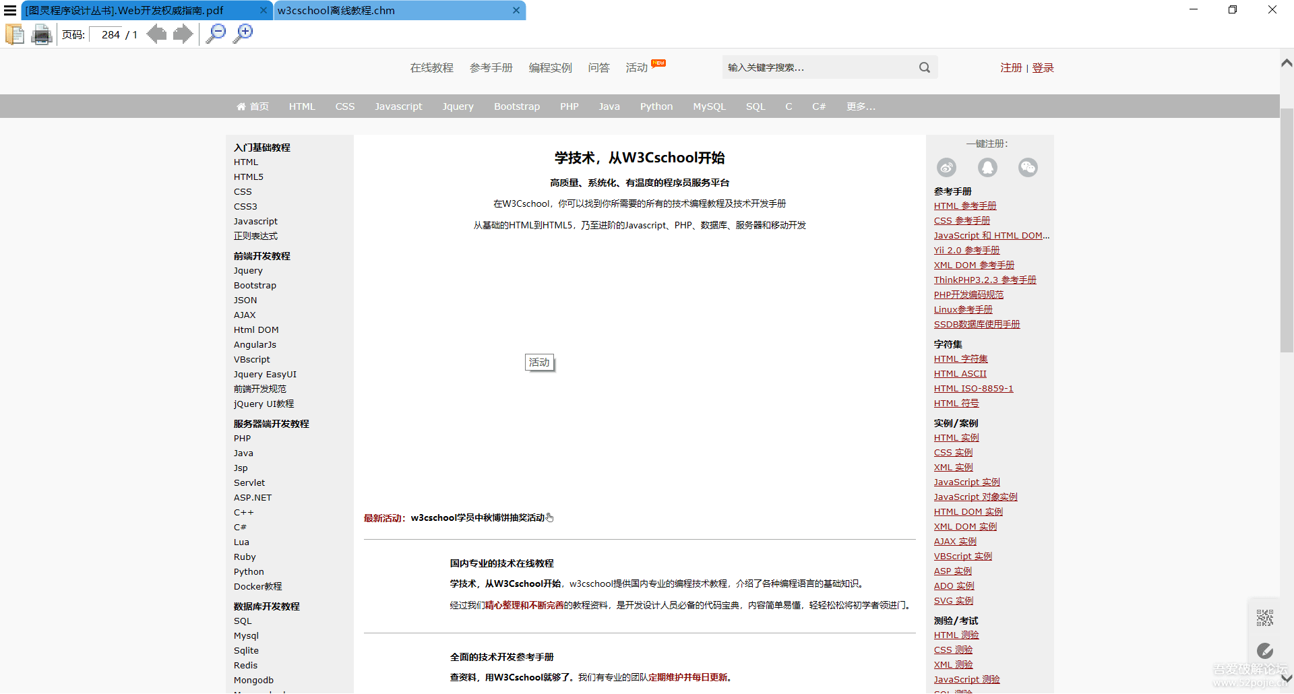Click 登录 link
The image size is (1294, 694).
[1043, 67]
